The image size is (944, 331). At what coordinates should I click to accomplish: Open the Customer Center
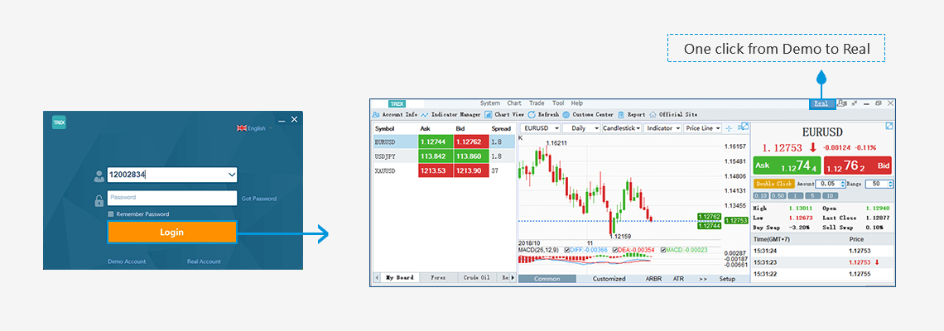pos(588,114)
